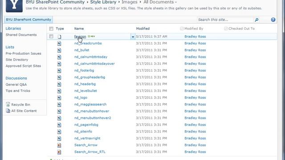Click the search magnifier icon
285x160 pixels.
[256, 20]
